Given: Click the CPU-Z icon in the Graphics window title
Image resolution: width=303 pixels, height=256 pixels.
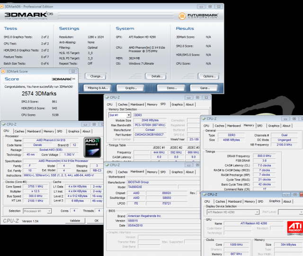Looking at the screenshot, I should (205, 194).
